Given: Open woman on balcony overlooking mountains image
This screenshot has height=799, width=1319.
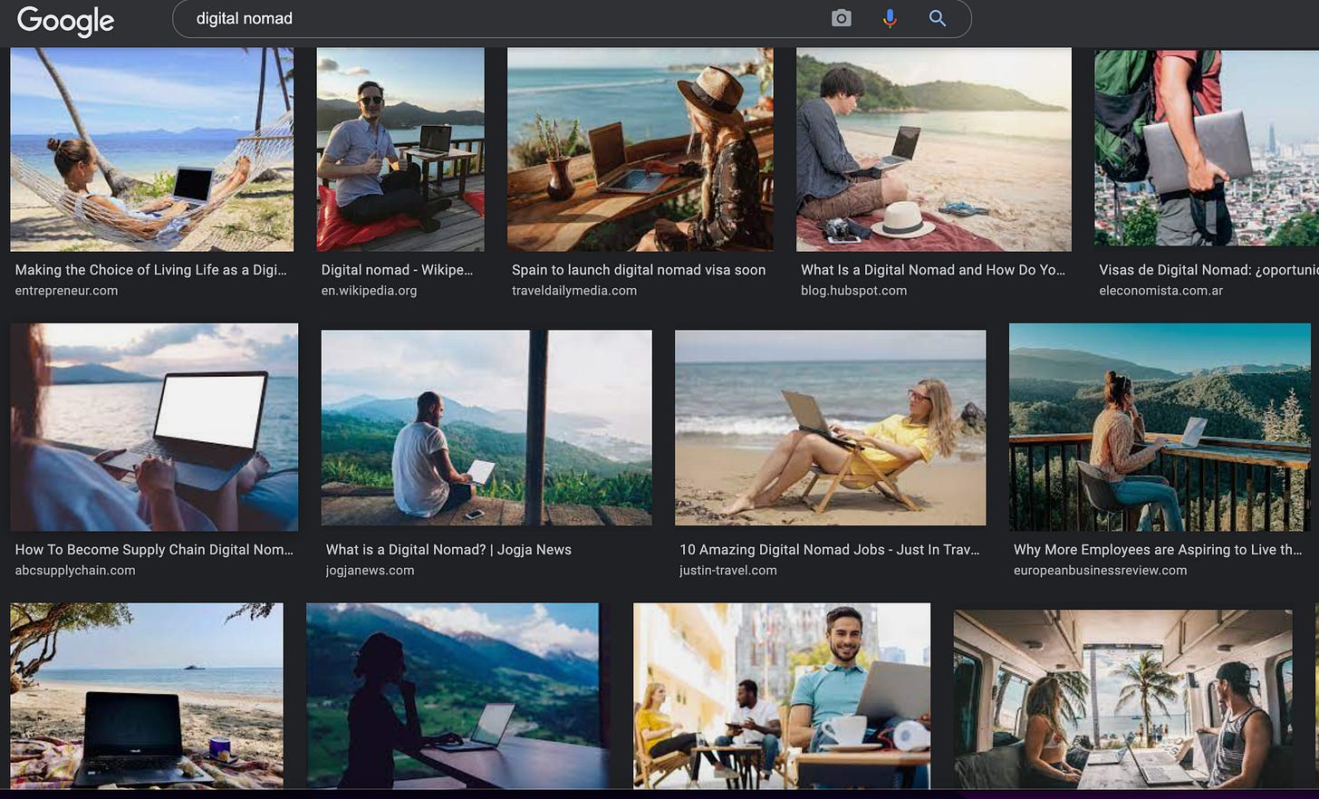Looking at the screenshot, I should click(1160, 427).
